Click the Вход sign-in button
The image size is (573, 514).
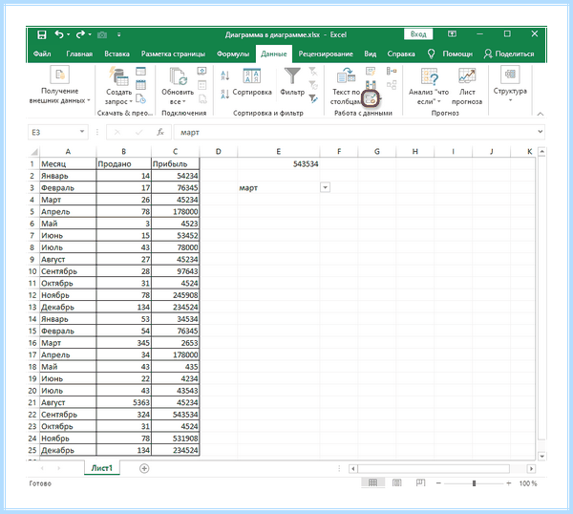(418, 34)
